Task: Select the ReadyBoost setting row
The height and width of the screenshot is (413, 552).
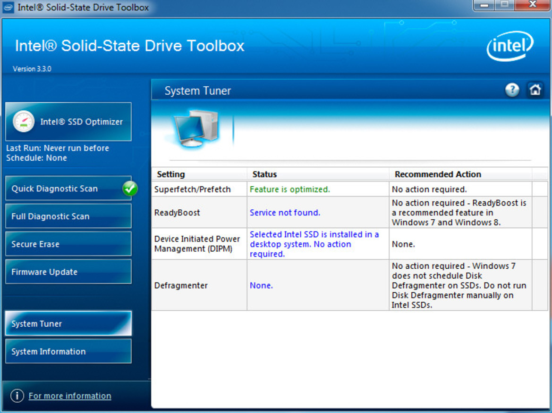Action: 349,212
